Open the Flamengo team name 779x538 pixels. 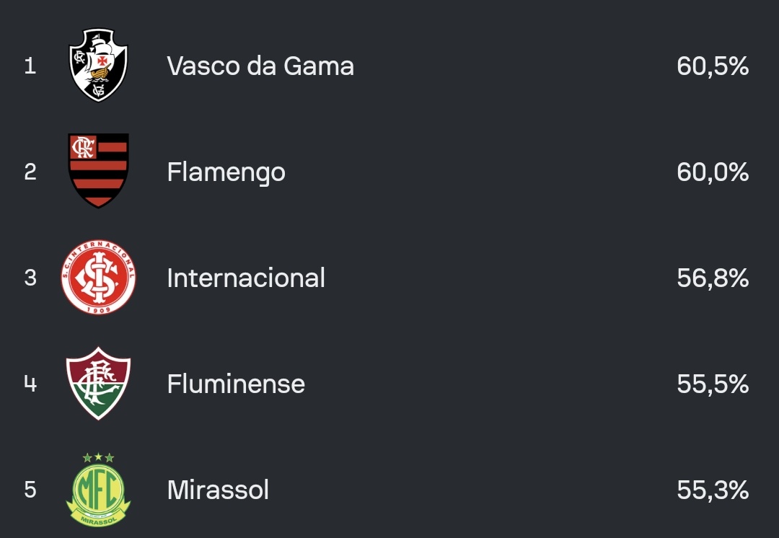(226, 172)
